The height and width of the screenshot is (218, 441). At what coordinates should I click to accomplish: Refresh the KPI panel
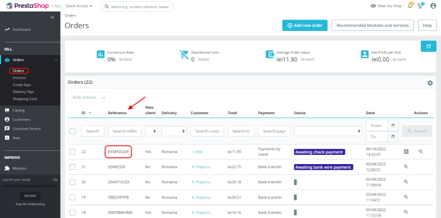pyautogui.click(x=428, y=46)
